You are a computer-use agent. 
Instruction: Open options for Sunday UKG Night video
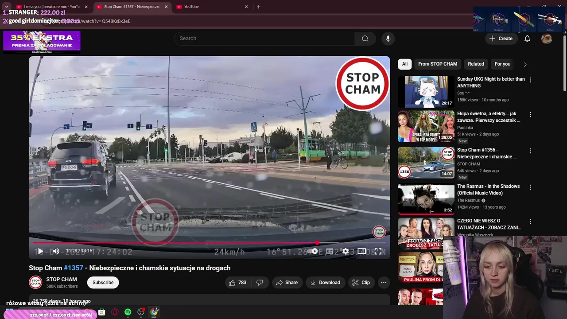click(x=530, y=80)
